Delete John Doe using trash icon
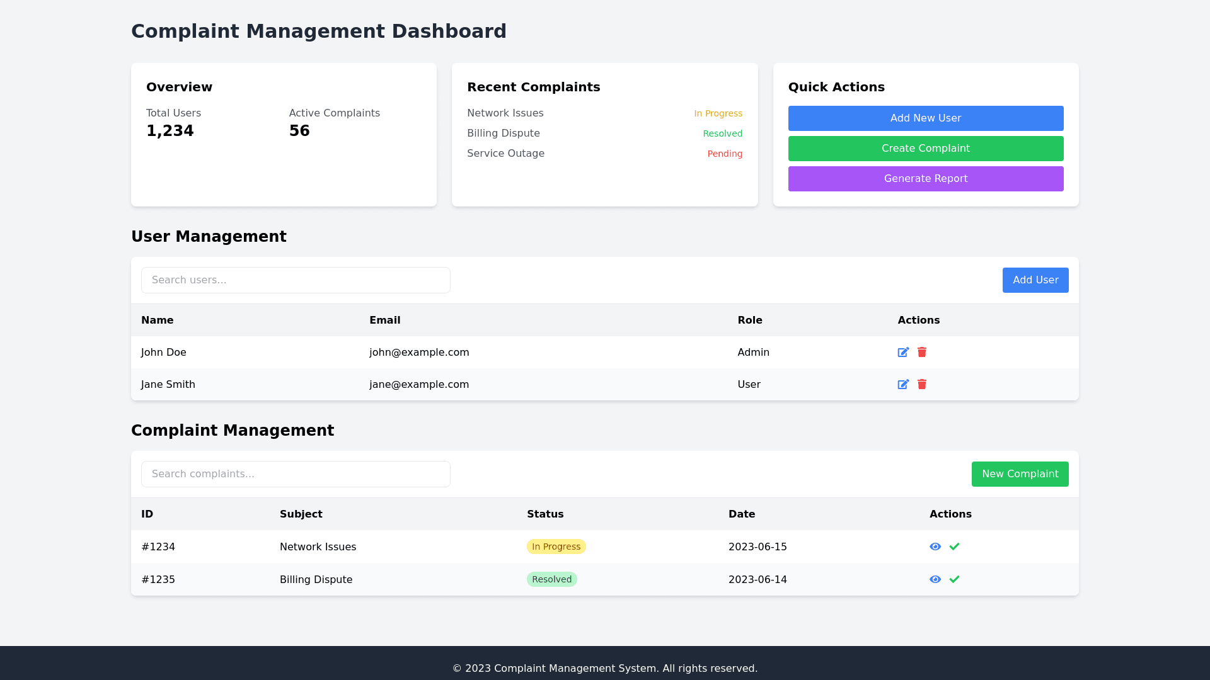Viewport: 1210px width, 680px height. tap(922, 353)
